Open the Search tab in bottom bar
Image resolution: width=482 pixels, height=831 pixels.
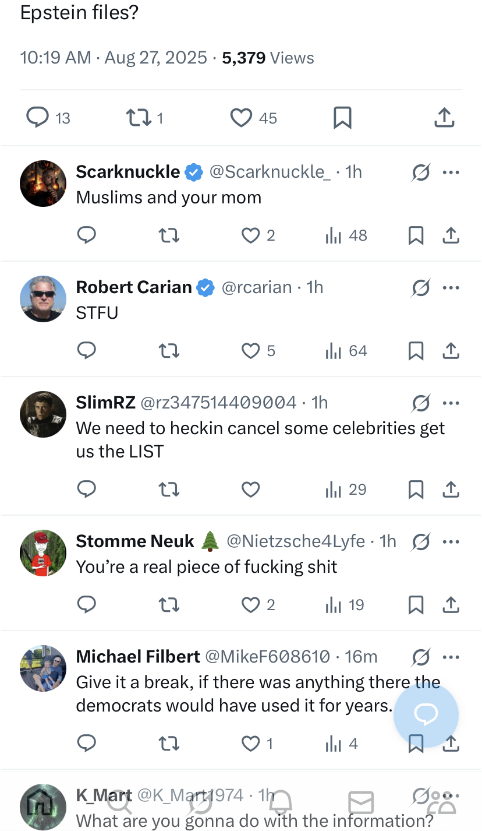coord(120,803)
